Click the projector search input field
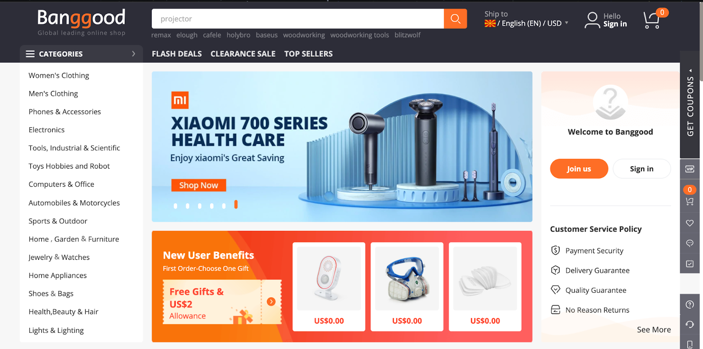Image resolution: width=703 pixels, height=349 pixels. click(x=297, y=19)
